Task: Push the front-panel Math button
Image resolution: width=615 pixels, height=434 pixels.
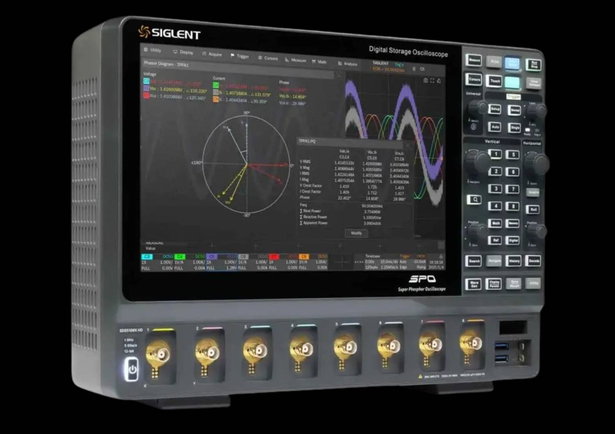Action: [496, 223]
